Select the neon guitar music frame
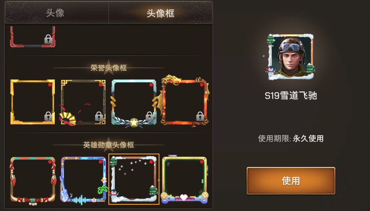 [83, 180]
